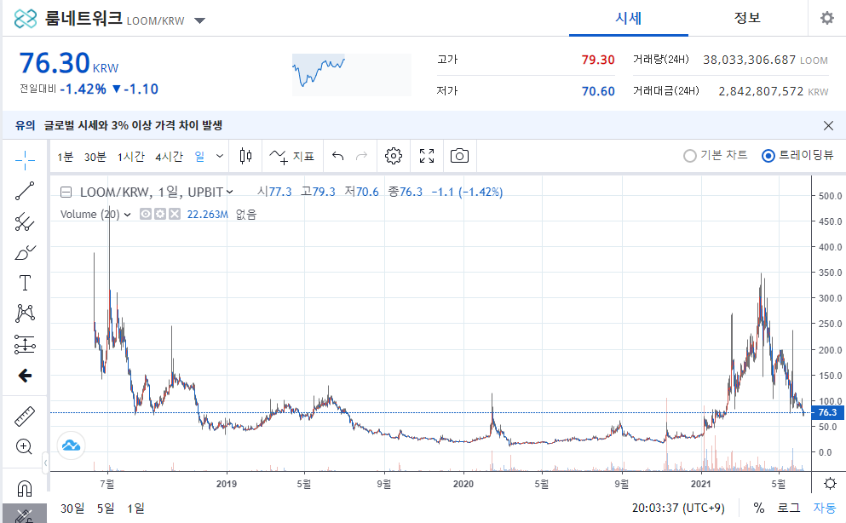Select the 트레이딩뷰 radio button
846x523 pixels.
pyautogui.click(x=768, y=156)
